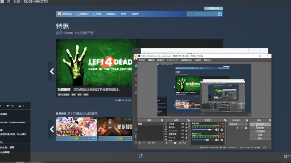
Task: Pop out the Scene Transitions dock panel
Action: (x=247, y=120)
